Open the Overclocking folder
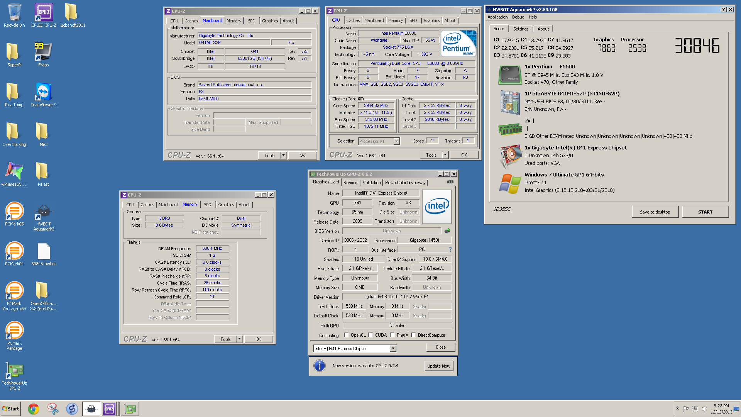 pos(14,135)
